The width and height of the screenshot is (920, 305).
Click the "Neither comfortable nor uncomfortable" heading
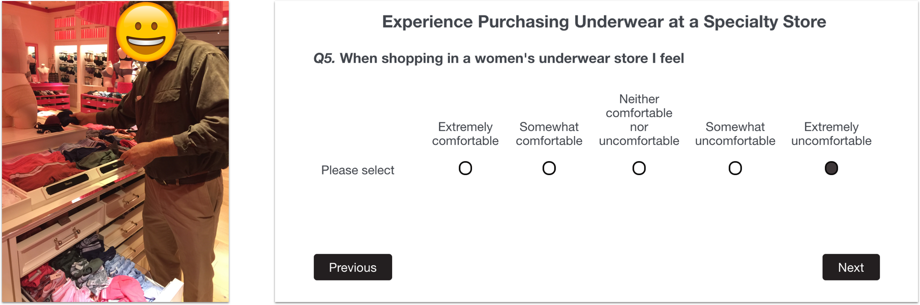click(x=639, y=120)
